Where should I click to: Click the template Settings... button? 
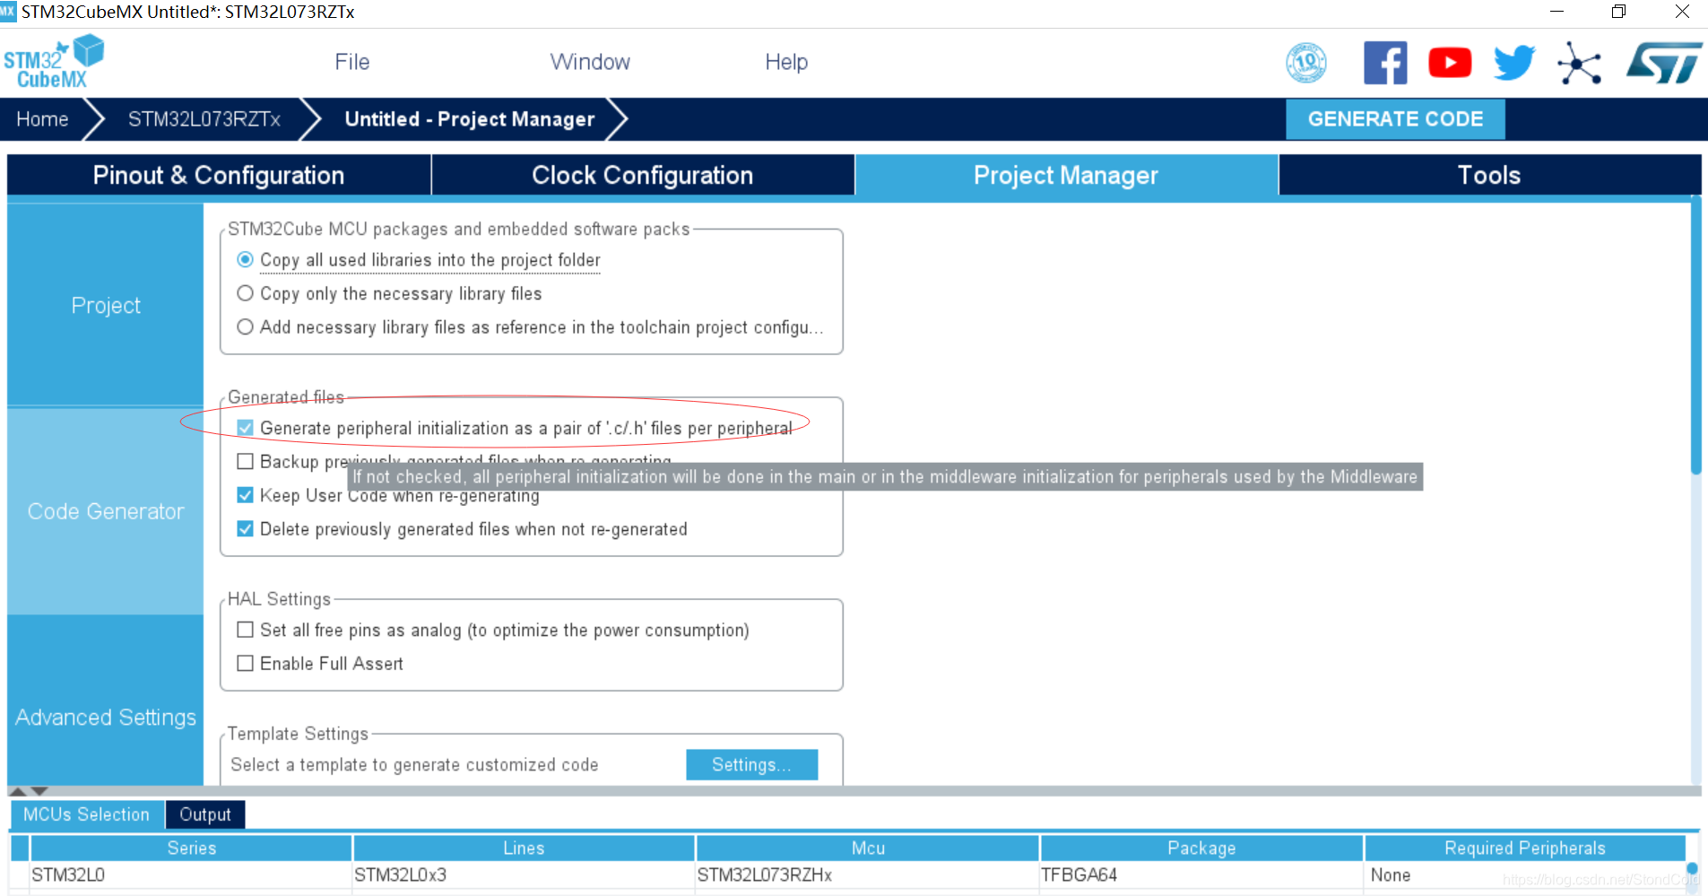(751, 765)
